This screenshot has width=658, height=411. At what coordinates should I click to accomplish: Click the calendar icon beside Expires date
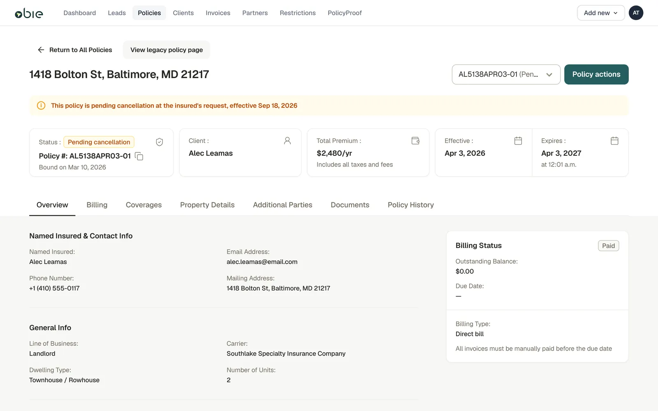tap(614, 141)
